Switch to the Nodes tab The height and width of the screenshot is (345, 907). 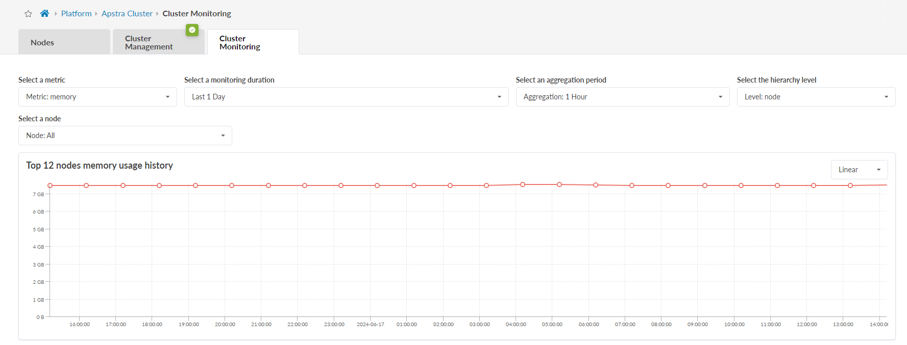[x=64, y=42]
